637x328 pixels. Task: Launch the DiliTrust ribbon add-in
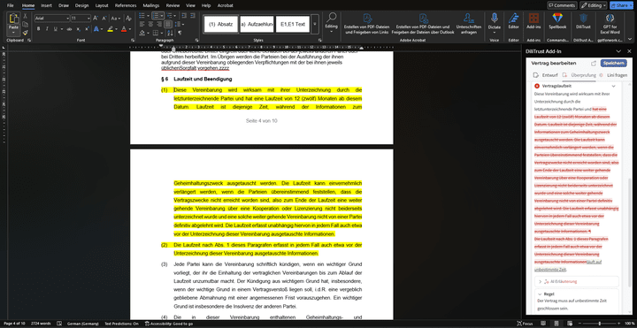coord(583,21)
